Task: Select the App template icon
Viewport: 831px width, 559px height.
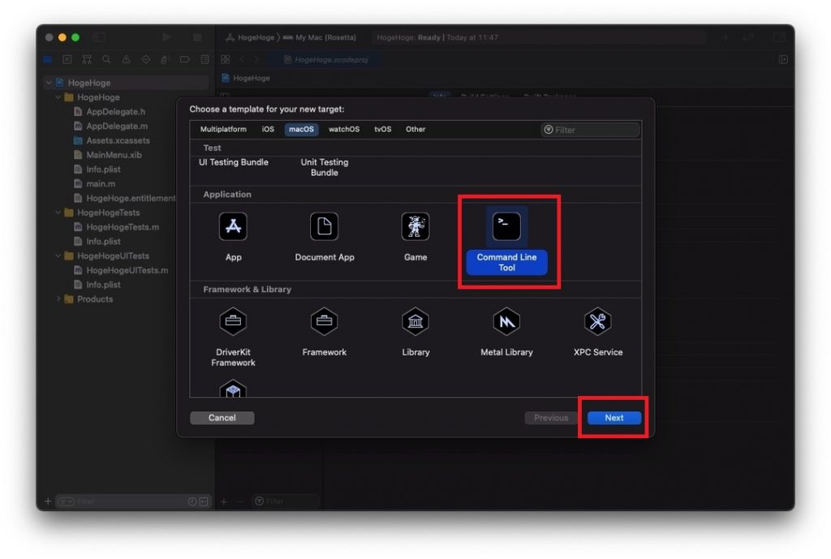Action: click(x=233, y=227)
